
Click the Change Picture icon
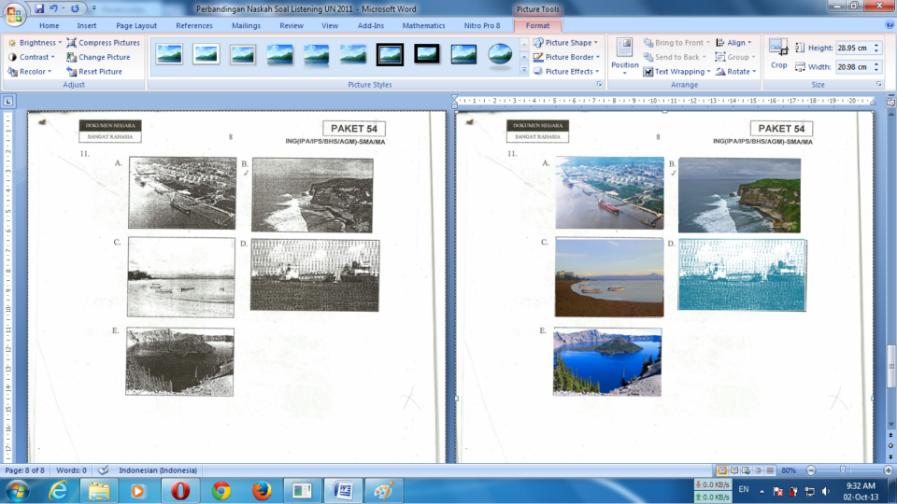pos(72,57)
